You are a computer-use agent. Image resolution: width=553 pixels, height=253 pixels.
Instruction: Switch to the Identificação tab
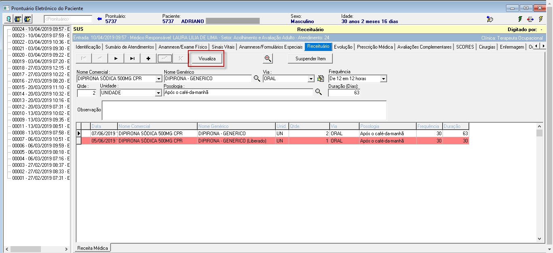(88, 47)
